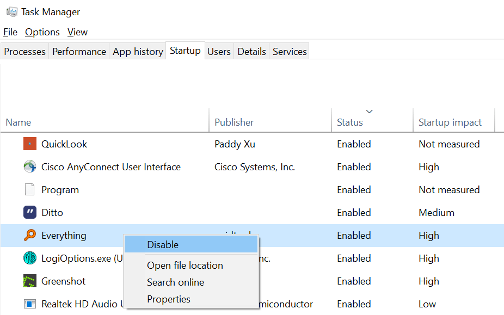This screenshot has width=504, height=315.
Task: Switch to the Processes tab
Action: (x=24, y=52)
